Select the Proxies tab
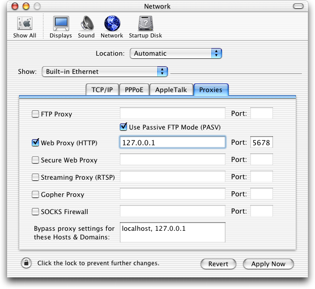Screen dimensions: 315x289 click(211, 90)
